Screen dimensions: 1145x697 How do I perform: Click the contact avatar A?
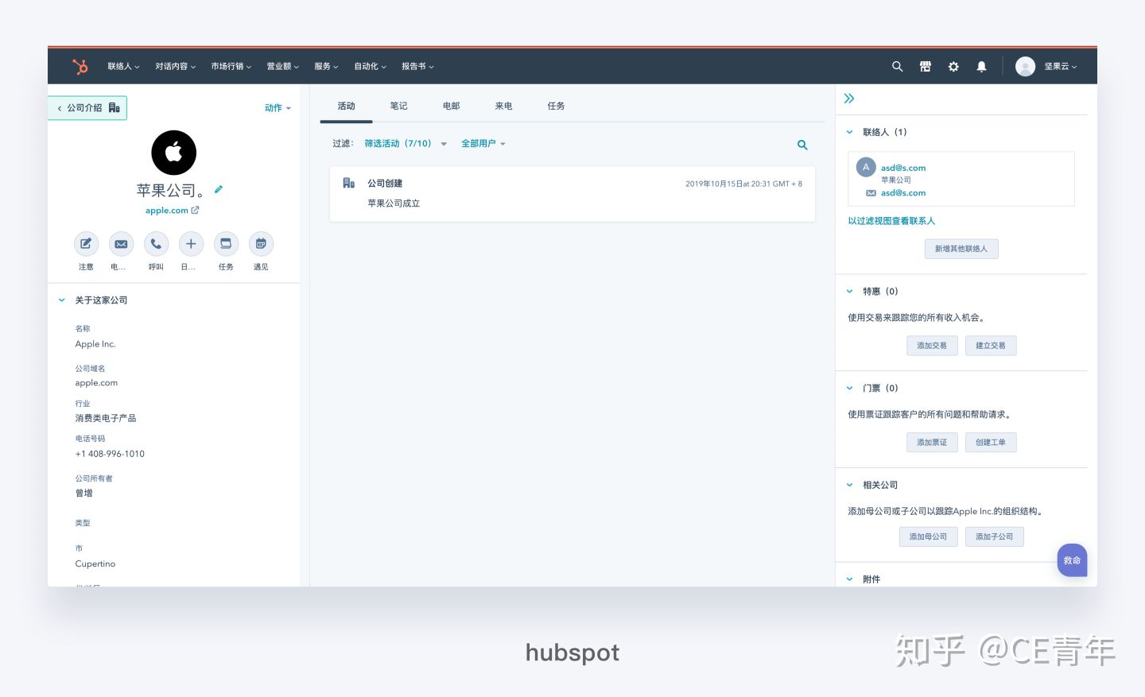[x=866, y=168]
